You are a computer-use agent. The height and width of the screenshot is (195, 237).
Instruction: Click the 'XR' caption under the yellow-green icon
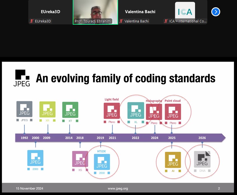point(47,121)
